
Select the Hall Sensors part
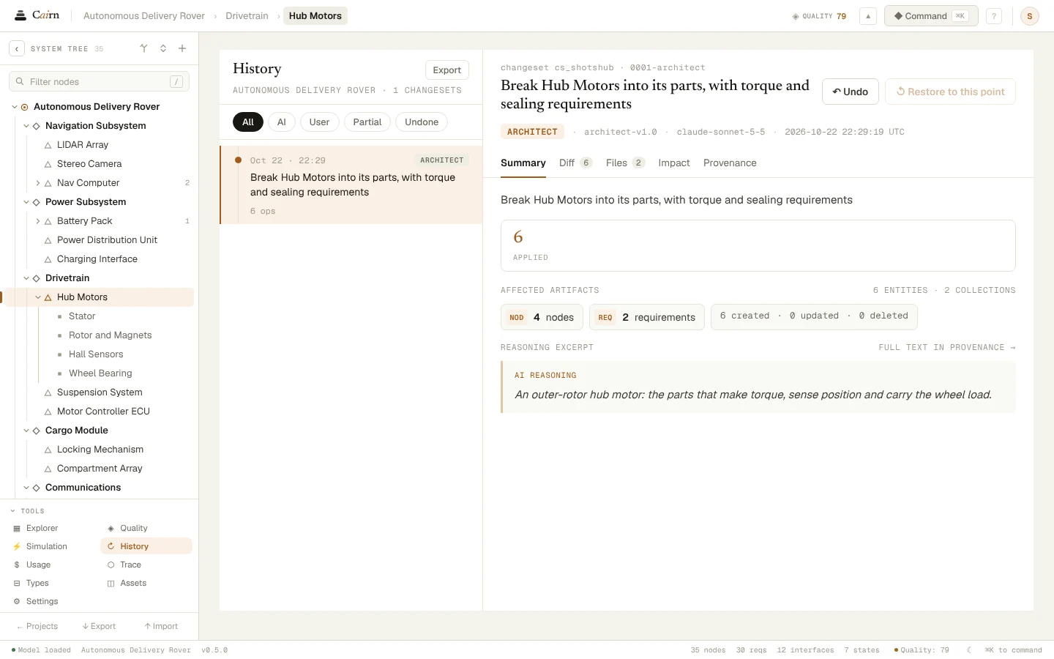pyautogui.click(x=96, y=354)
